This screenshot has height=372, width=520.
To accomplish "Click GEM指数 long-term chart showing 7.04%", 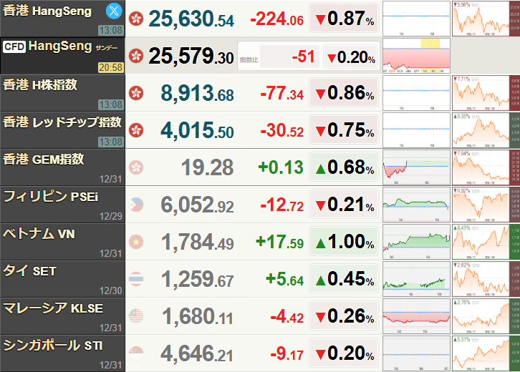I will click(x=486, y=167).
